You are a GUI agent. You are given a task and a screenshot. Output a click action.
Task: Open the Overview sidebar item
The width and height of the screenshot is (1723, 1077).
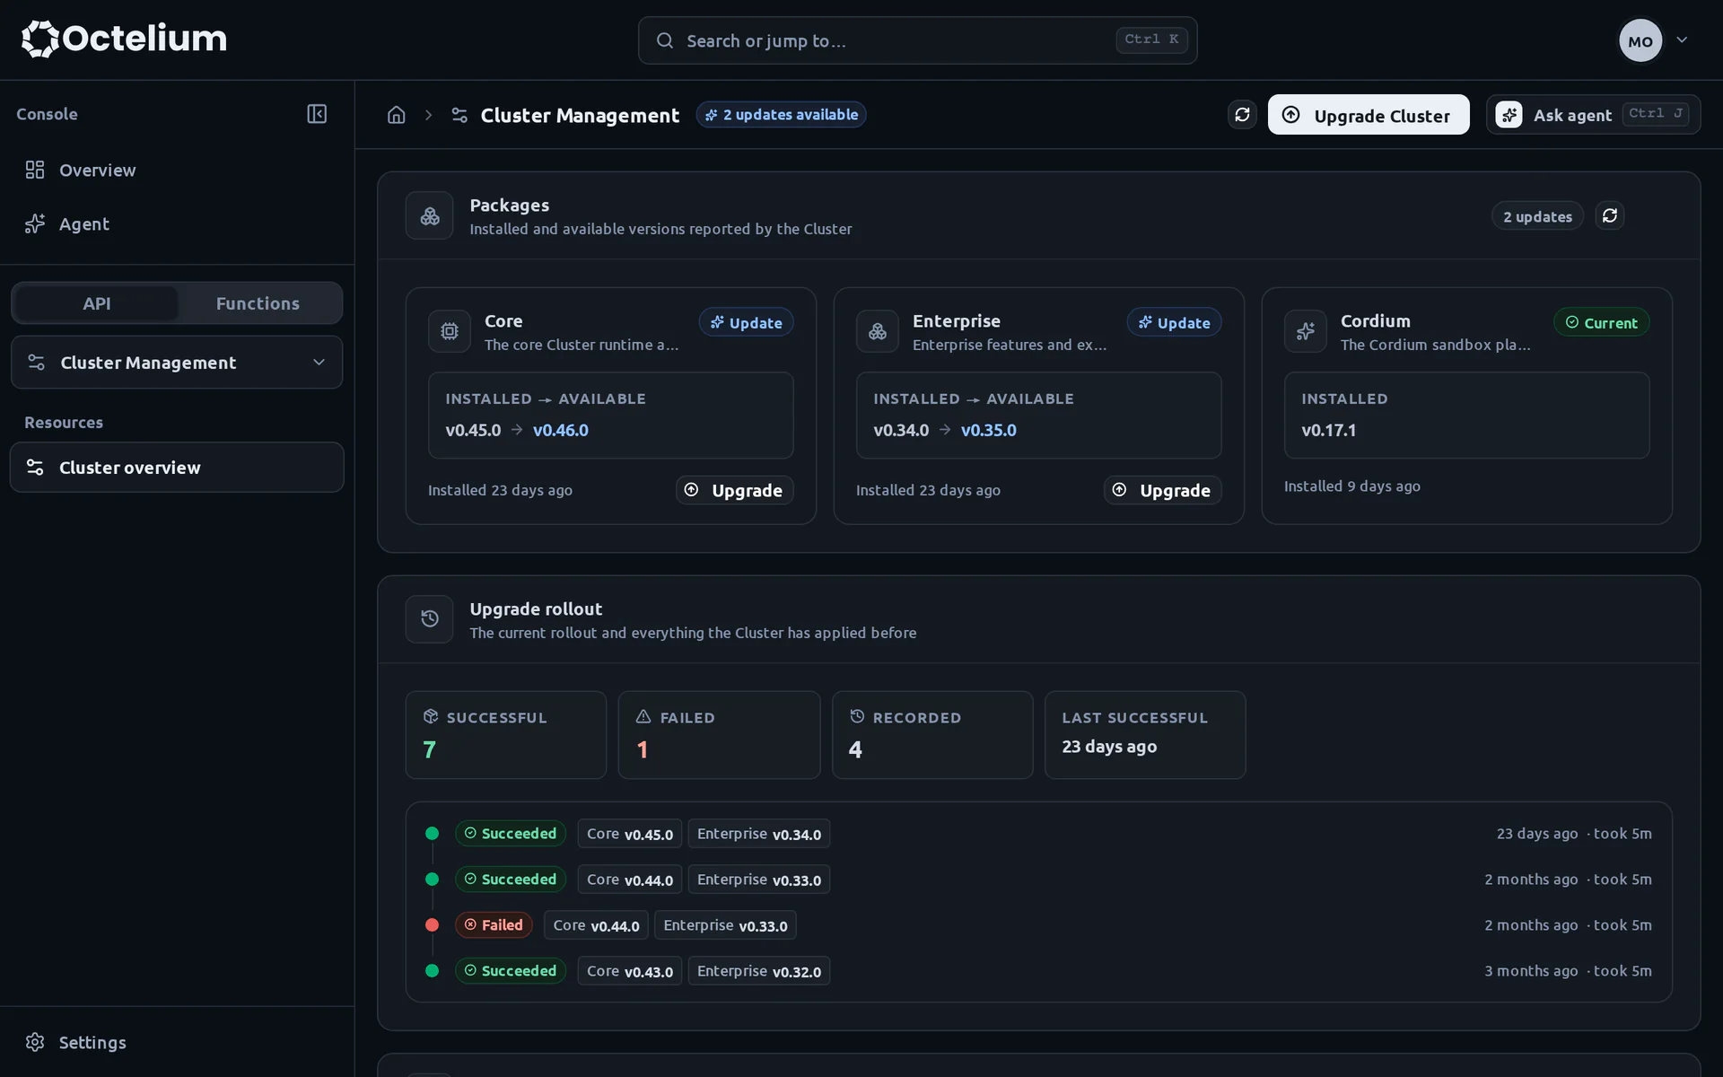177,170
